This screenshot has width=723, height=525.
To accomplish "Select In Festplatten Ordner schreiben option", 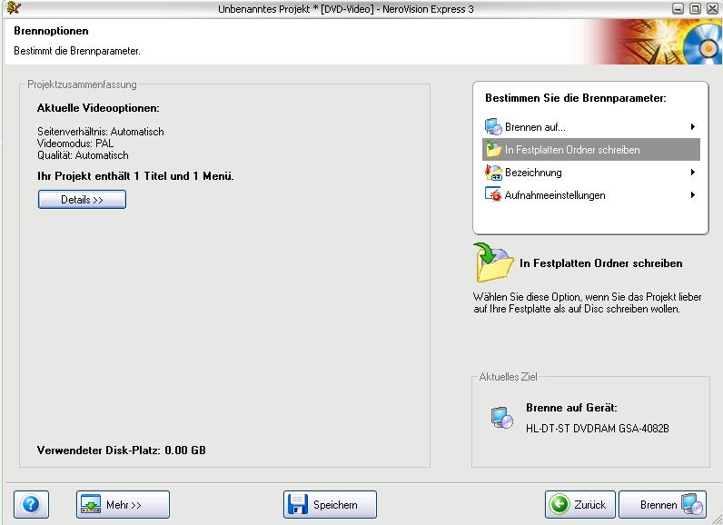I will point(591,149).
